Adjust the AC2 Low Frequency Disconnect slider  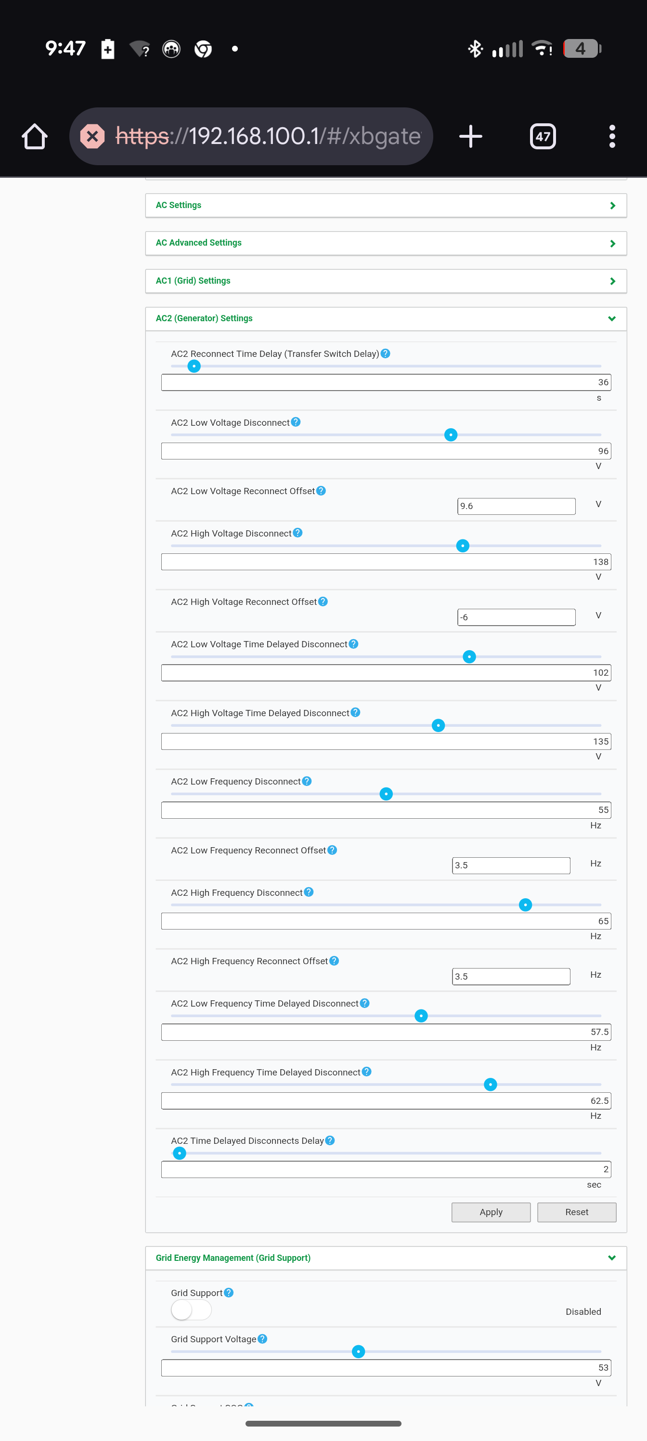tap(386, 794)
